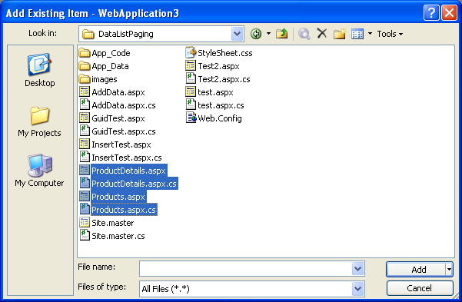Click the Web.Config file icon
Screen dimensions: 462x302
[x=191, y=118]
